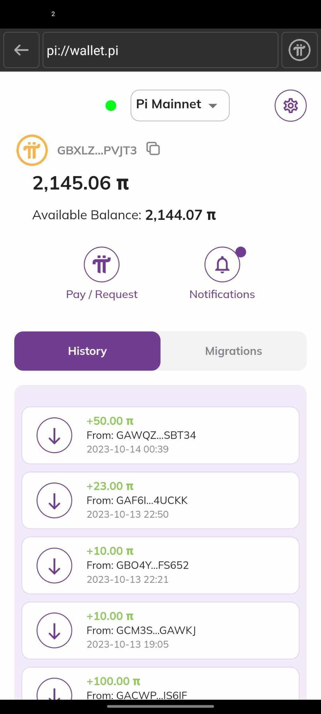
Task: Open the +100.00 π transaction from GACWP...IS6IF
Action: pyautogui.click(x=160, y=683)
